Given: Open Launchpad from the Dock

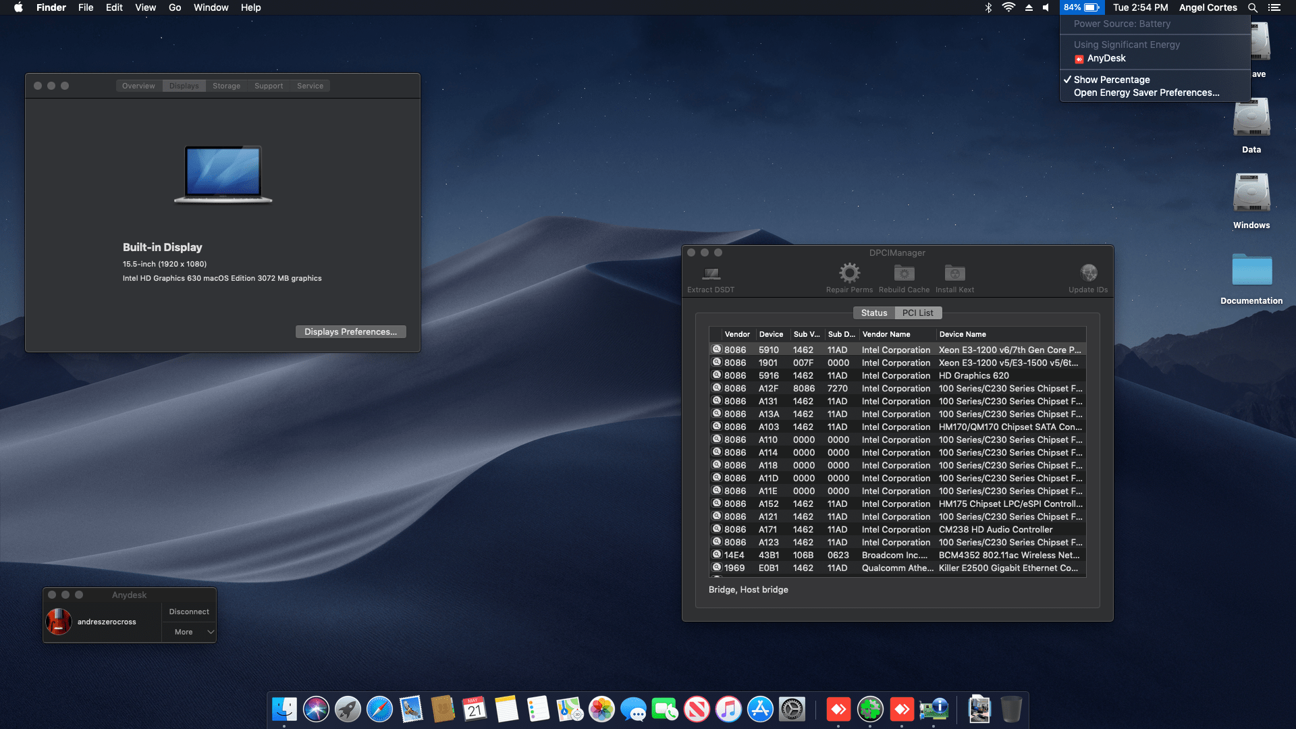Looking at the screenshot, I should coord(348,709).
